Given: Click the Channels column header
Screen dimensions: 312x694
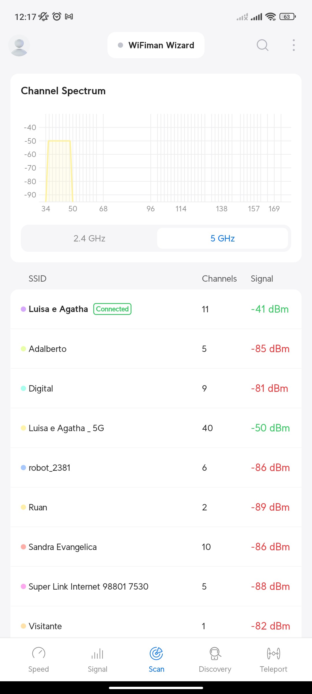Looking at the screenshot, I should pos(219,278).
